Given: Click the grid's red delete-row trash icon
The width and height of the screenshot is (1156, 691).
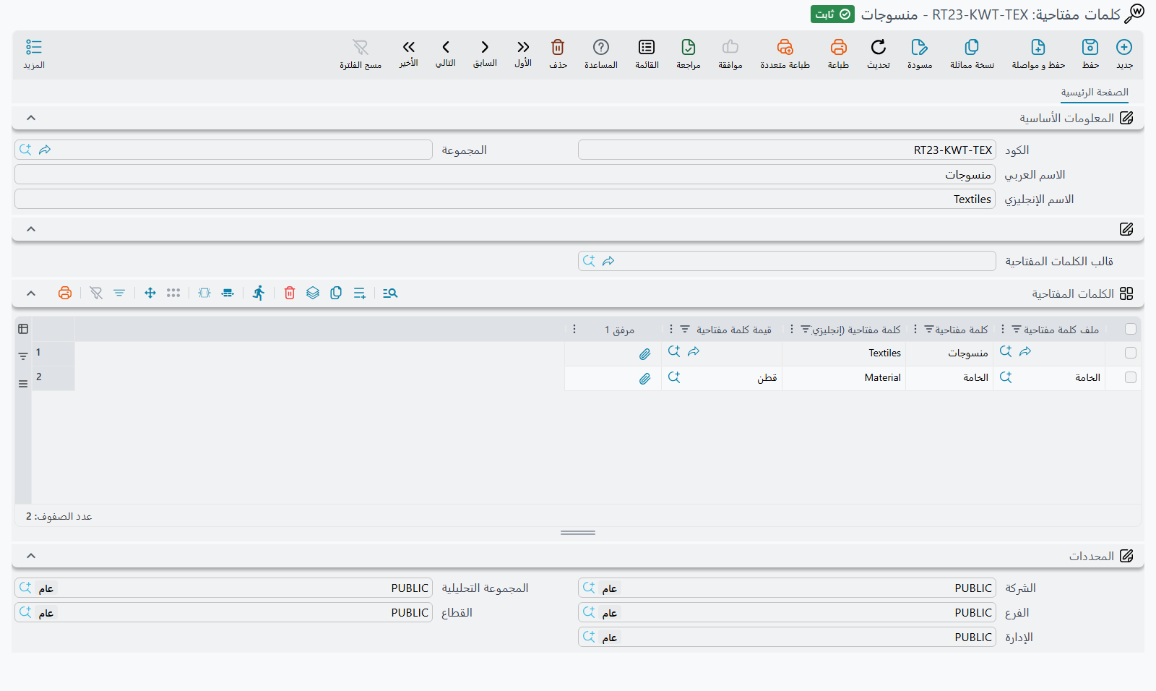Looking at the screenshot, I should point(290,293).
